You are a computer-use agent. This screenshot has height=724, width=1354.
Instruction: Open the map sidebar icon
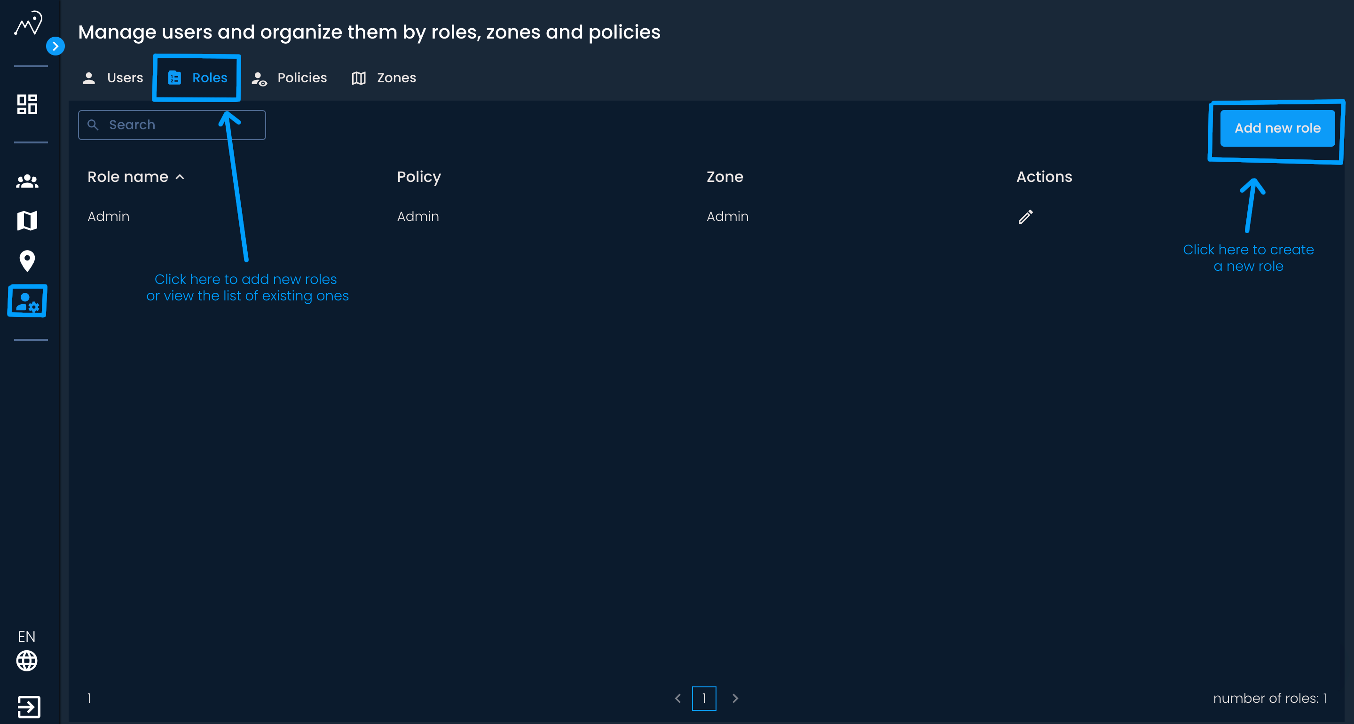coord(27,221)
